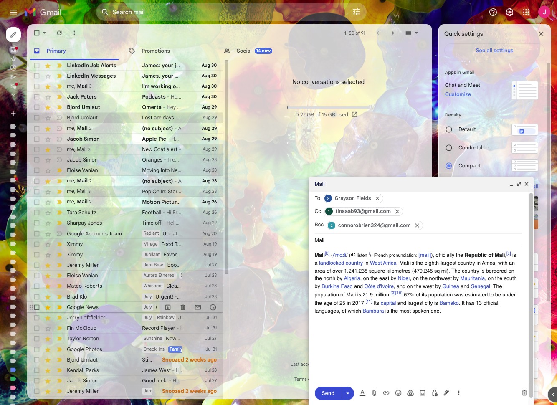Click the insert link icon

(386, 393)
